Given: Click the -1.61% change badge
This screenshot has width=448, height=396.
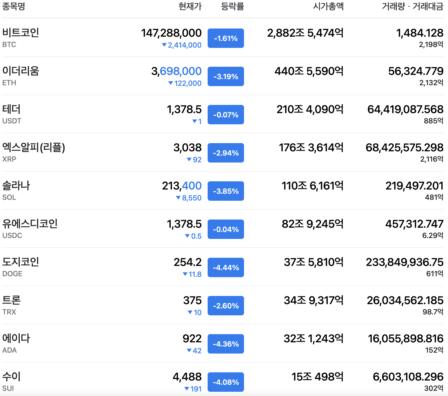Looking at the screenshot, I should pyautogui.click(x=226, y=38).
